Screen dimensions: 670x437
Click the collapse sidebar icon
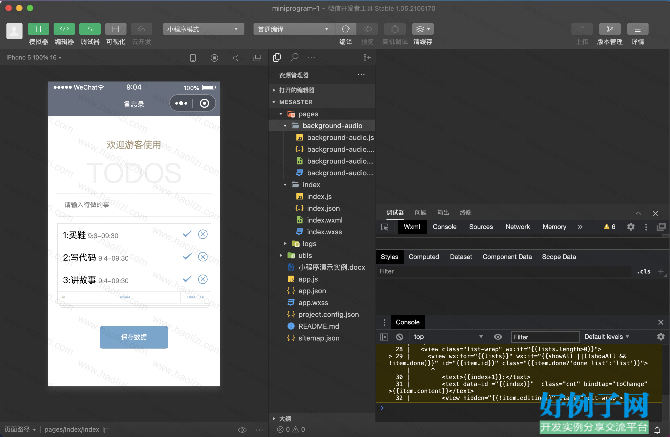pos(367,57)
